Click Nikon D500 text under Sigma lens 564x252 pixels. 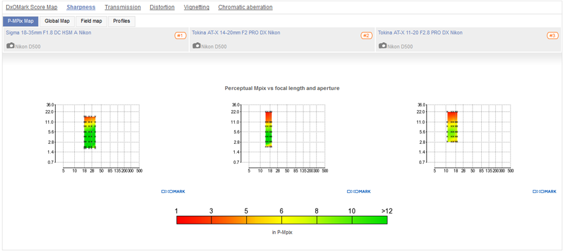tap(28, 46)
